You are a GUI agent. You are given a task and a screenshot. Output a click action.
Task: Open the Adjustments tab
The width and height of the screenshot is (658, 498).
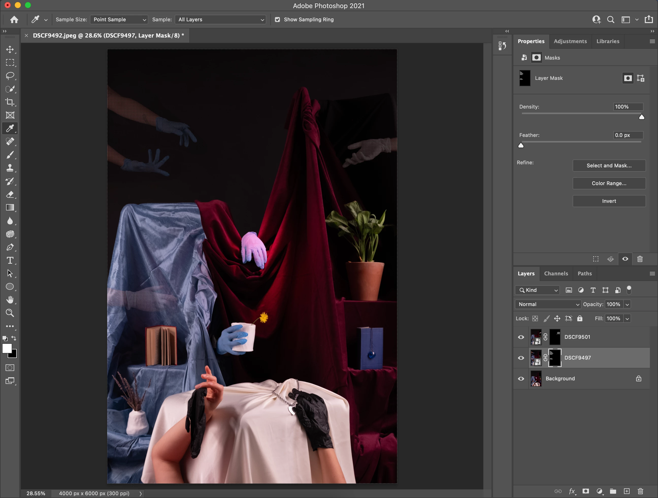point(570,41)
